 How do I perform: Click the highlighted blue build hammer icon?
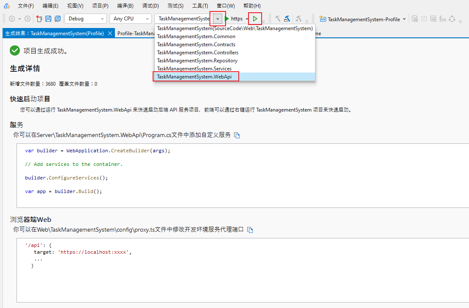pyautogui.click(x=287, y=19)
